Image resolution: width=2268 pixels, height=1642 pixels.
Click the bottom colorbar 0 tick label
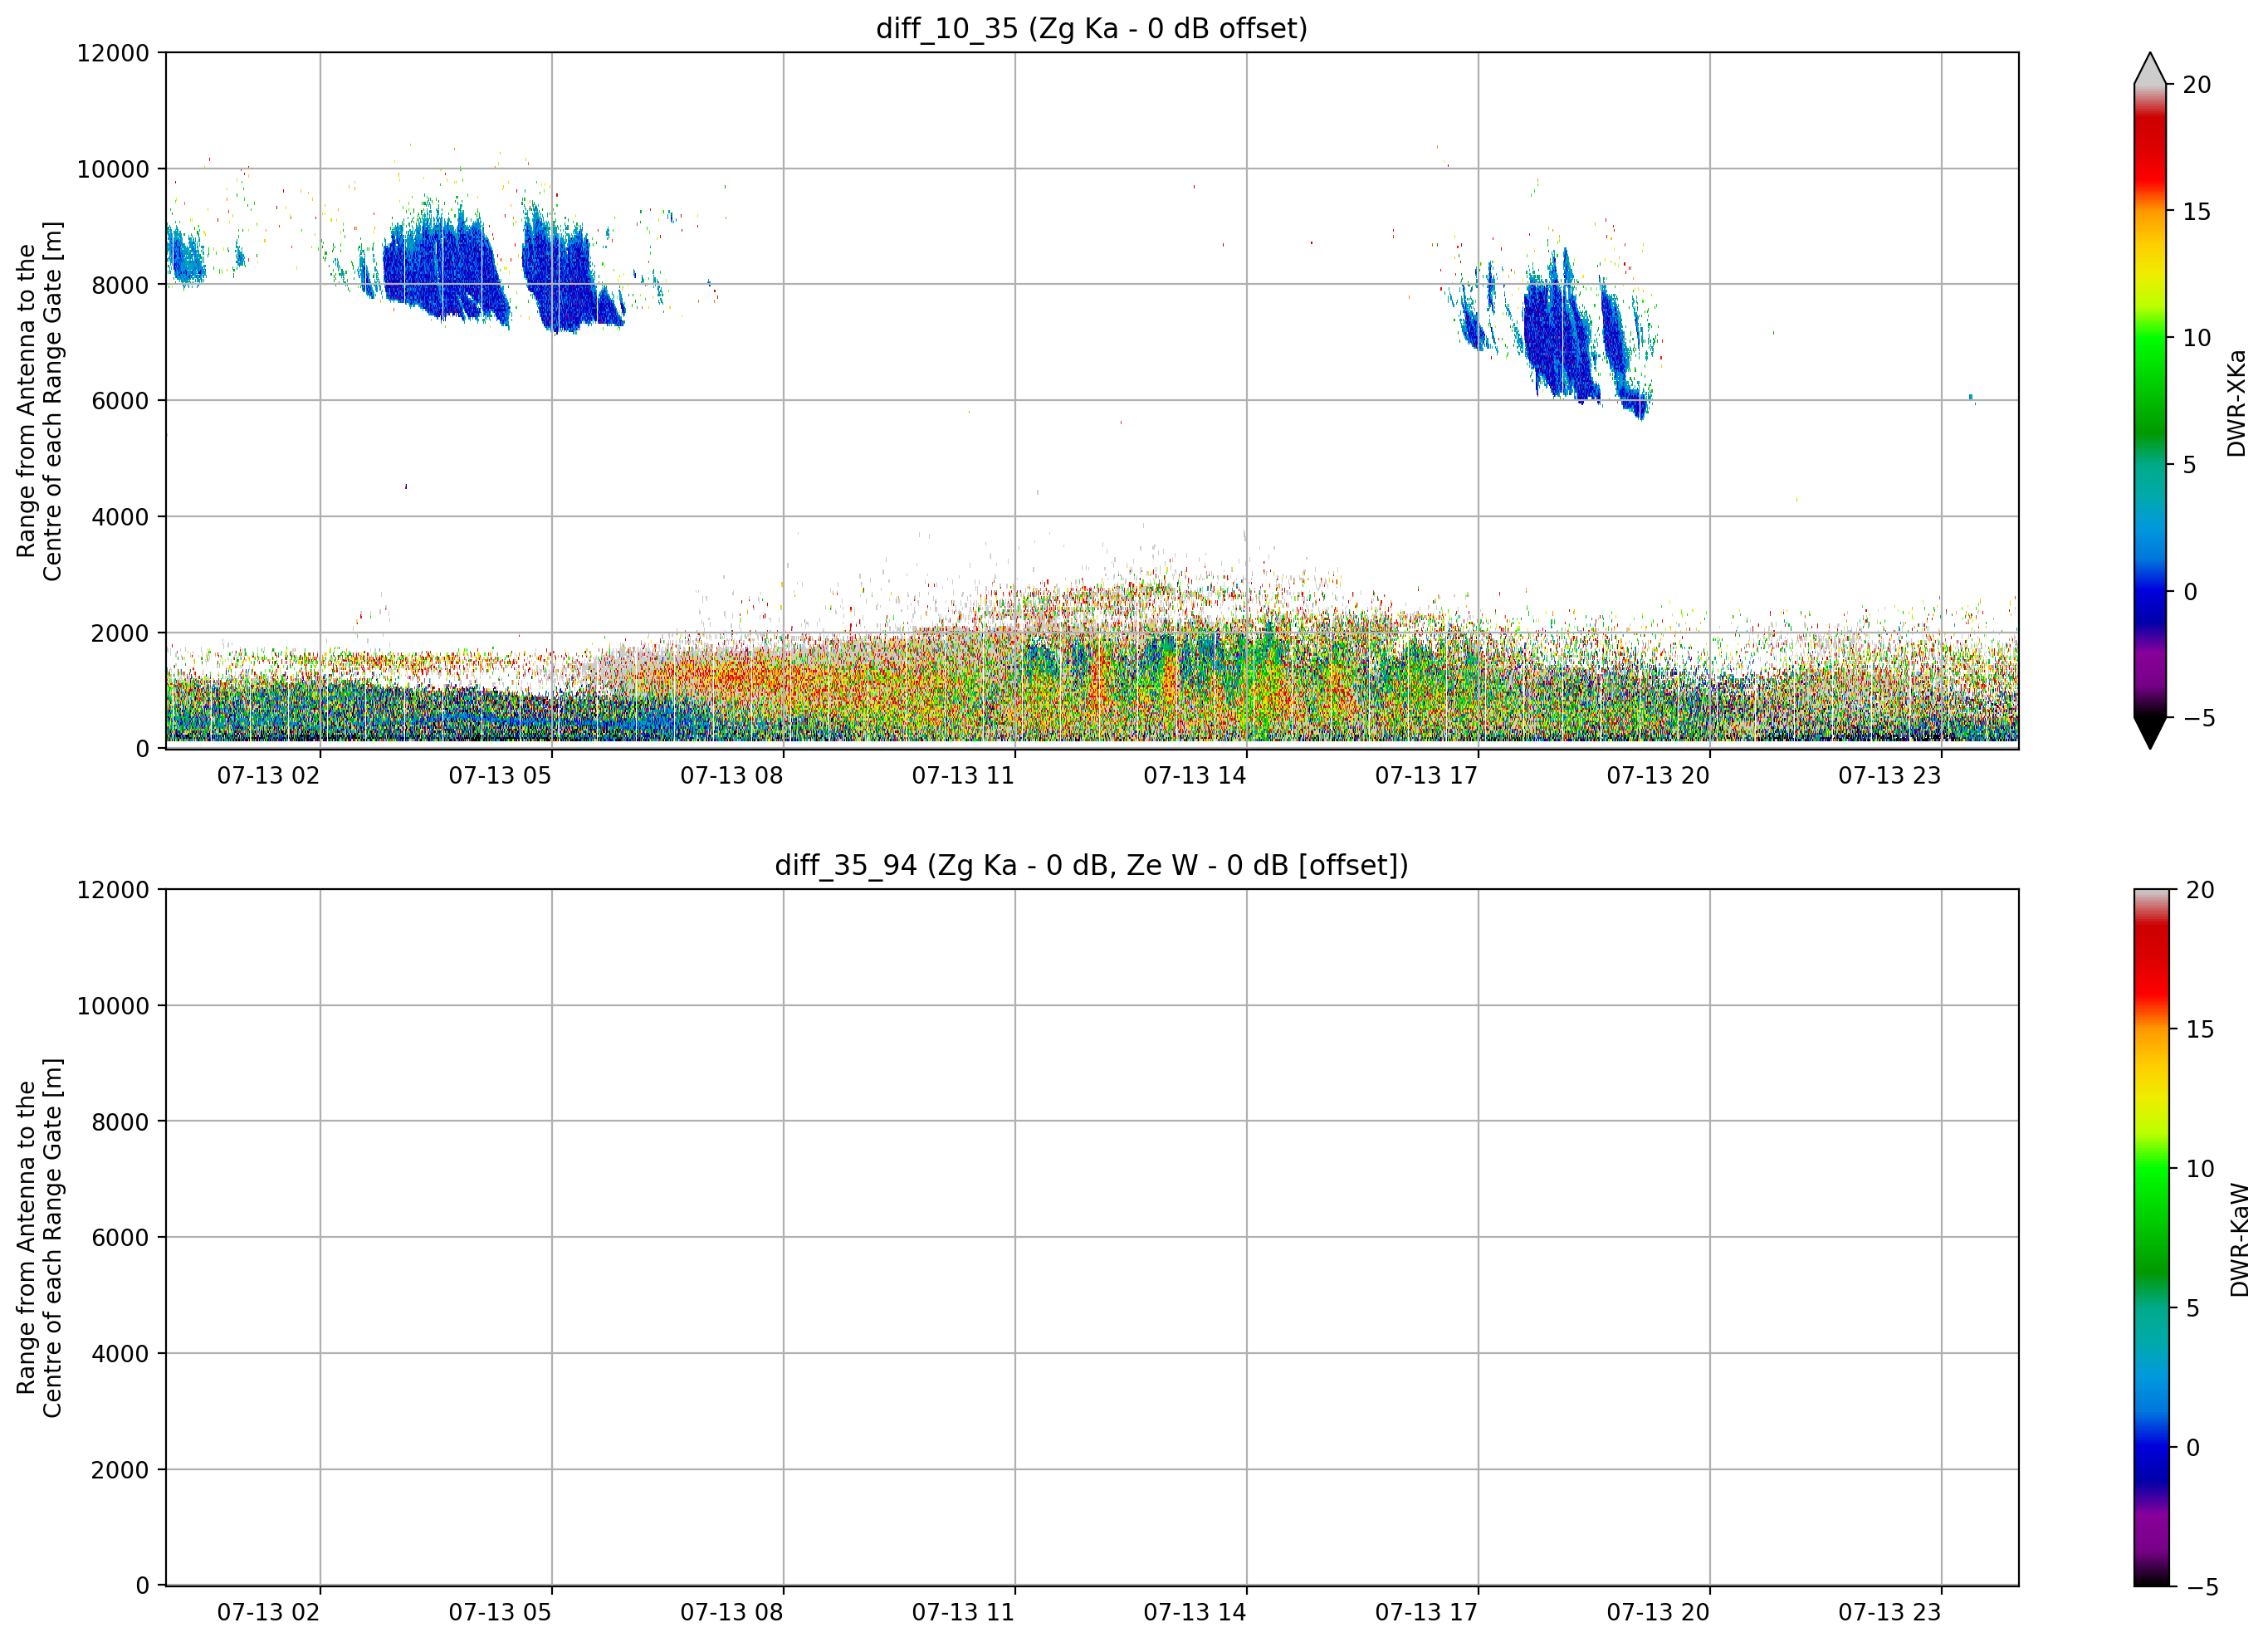tap(2193, 1448)
